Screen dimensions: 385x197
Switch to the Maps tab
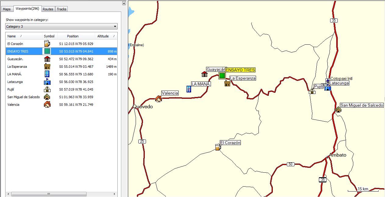coord(7,9)
